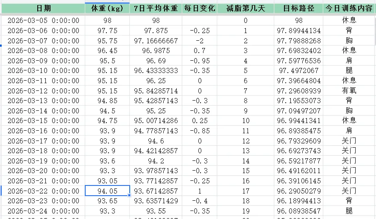Click the 7日平均体重 header cell
This screenshot has width=376, height=219.
[x=156, y=8]
